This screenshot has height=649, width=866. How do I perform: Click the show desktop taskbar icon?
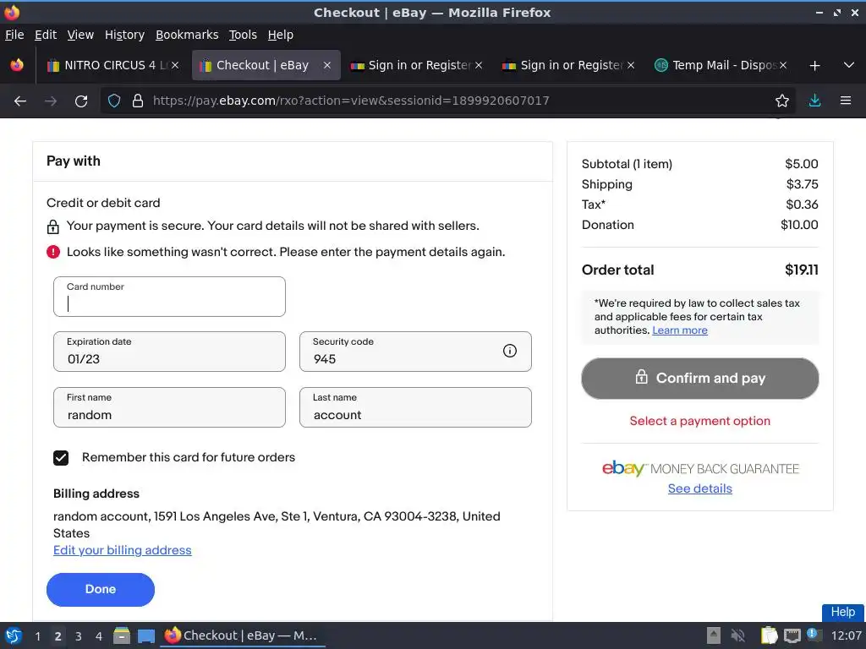coord(146,635)
